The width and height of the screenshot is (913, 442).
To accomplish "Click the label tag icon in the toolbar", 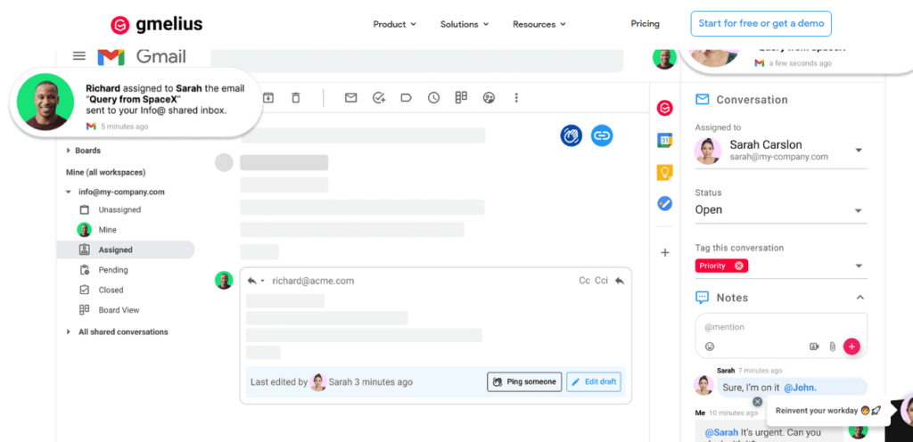I will point(406,98).
